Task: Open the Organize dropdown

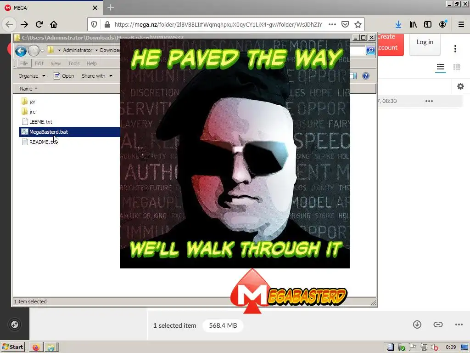Action: [x=32, y=76]
